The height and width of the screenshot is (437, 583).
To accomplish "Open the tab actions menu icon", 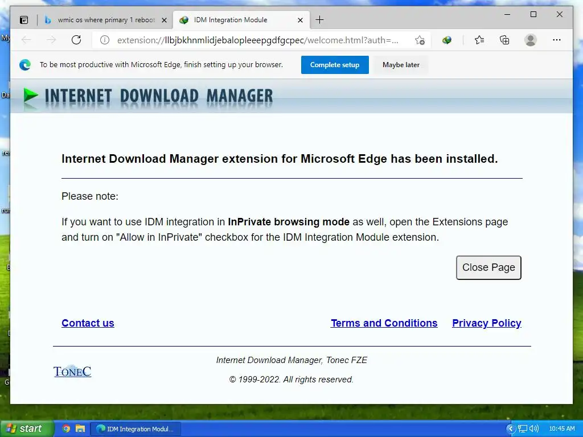I will point(24,20).
